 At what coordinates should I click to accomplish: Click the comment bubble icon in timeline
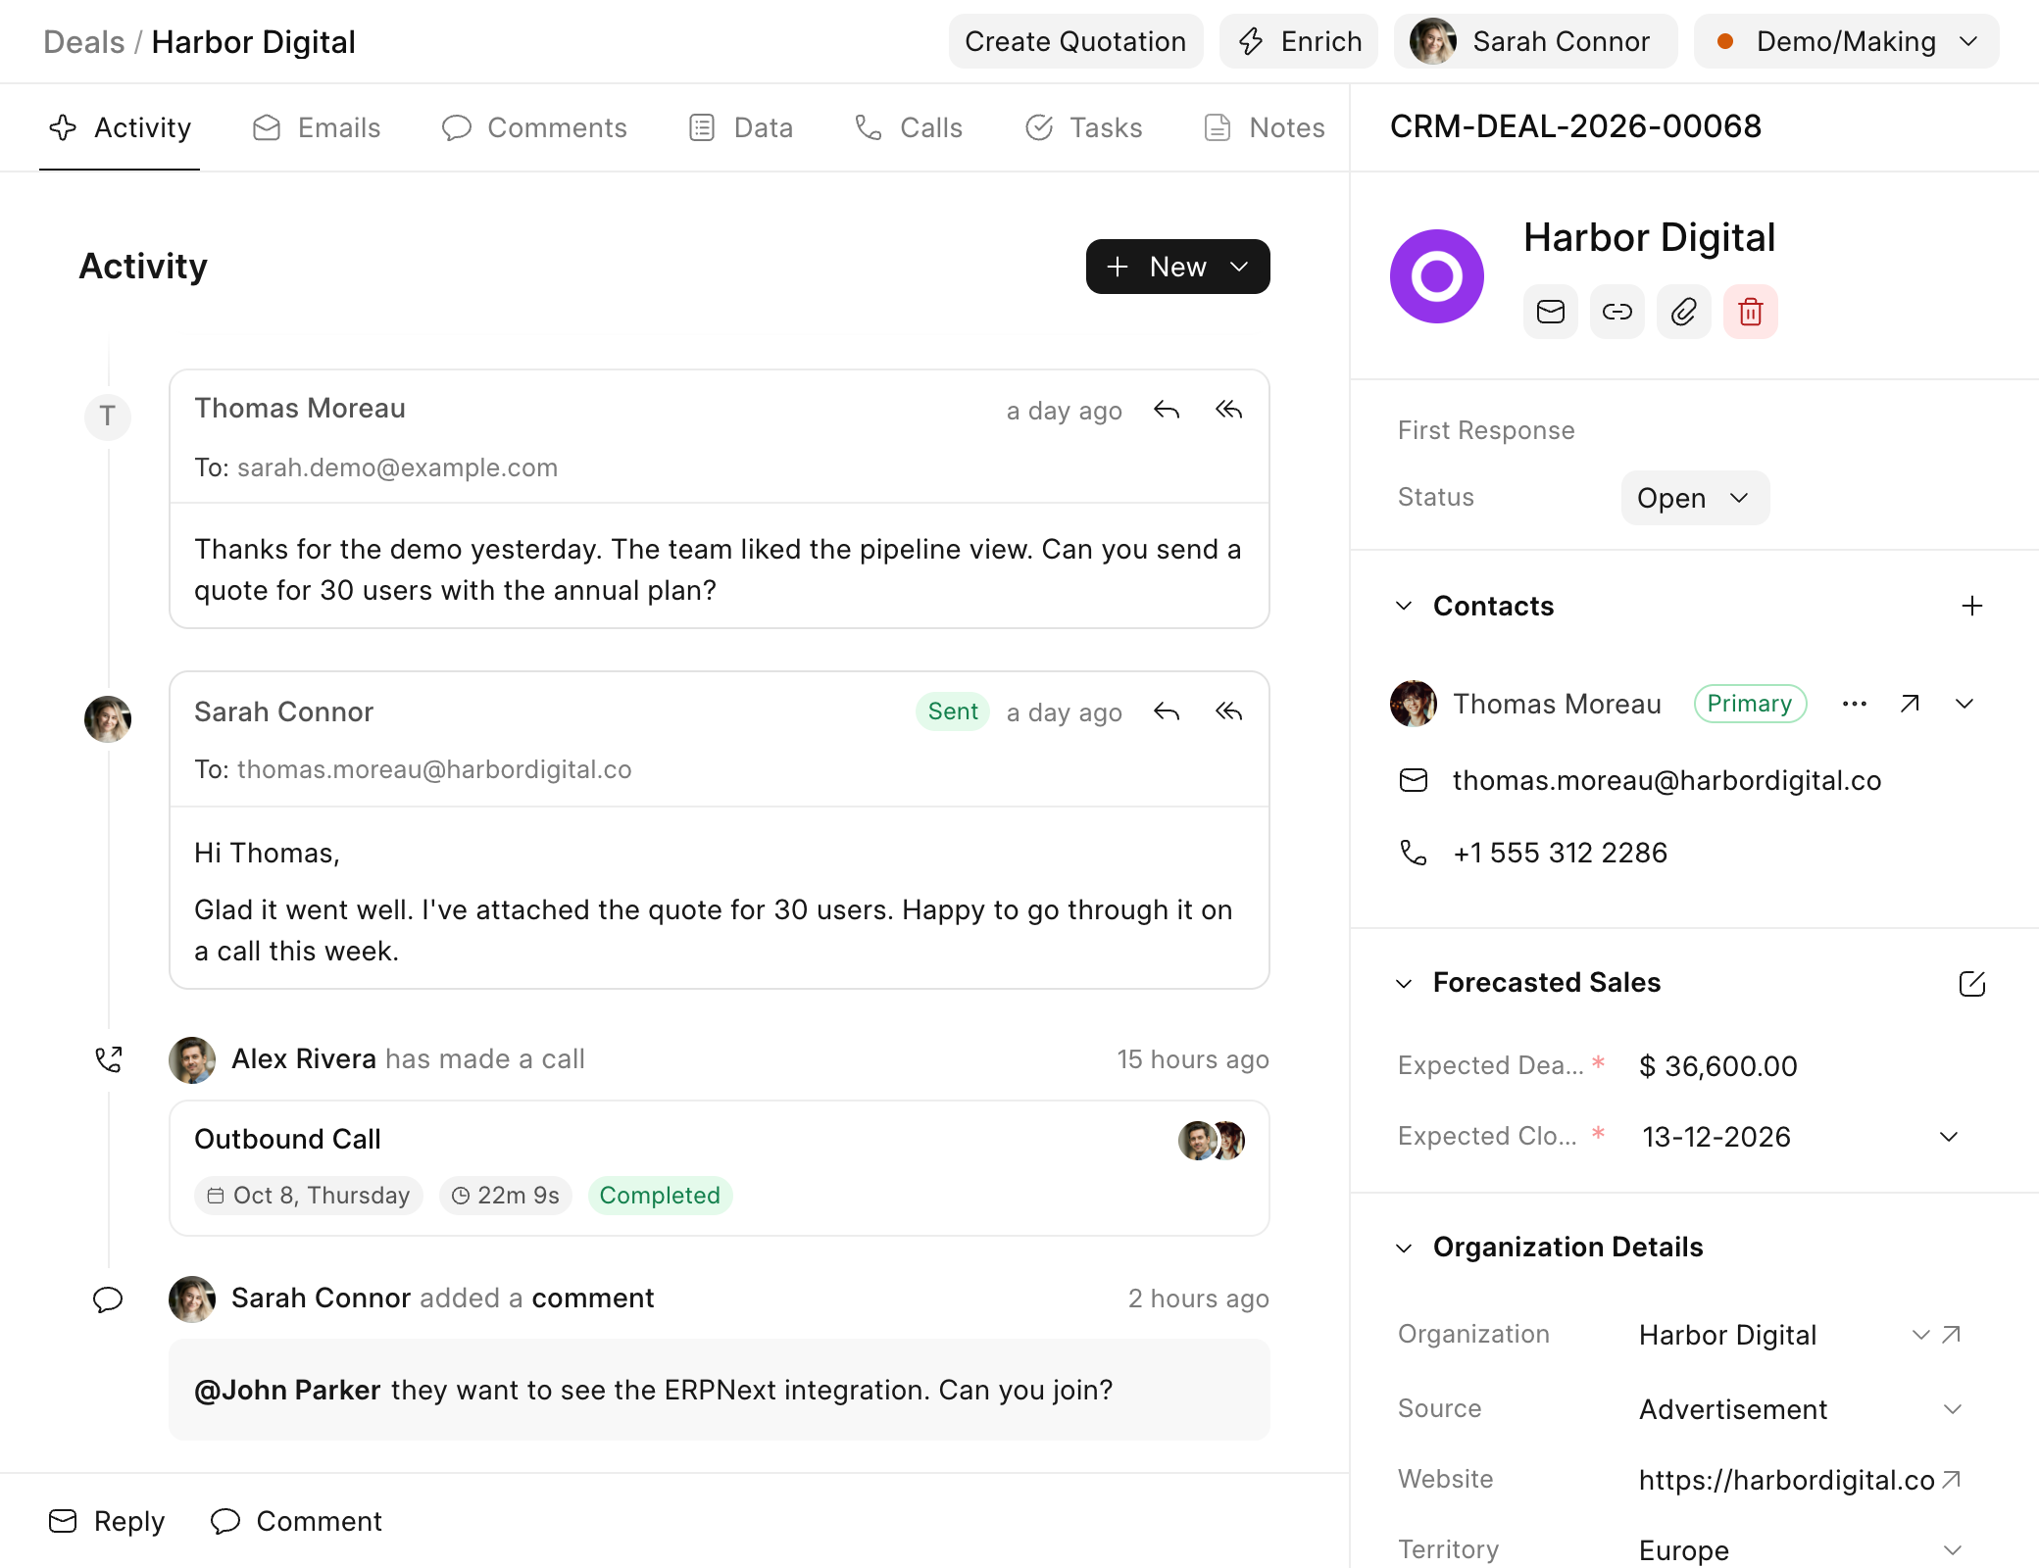108,1299
